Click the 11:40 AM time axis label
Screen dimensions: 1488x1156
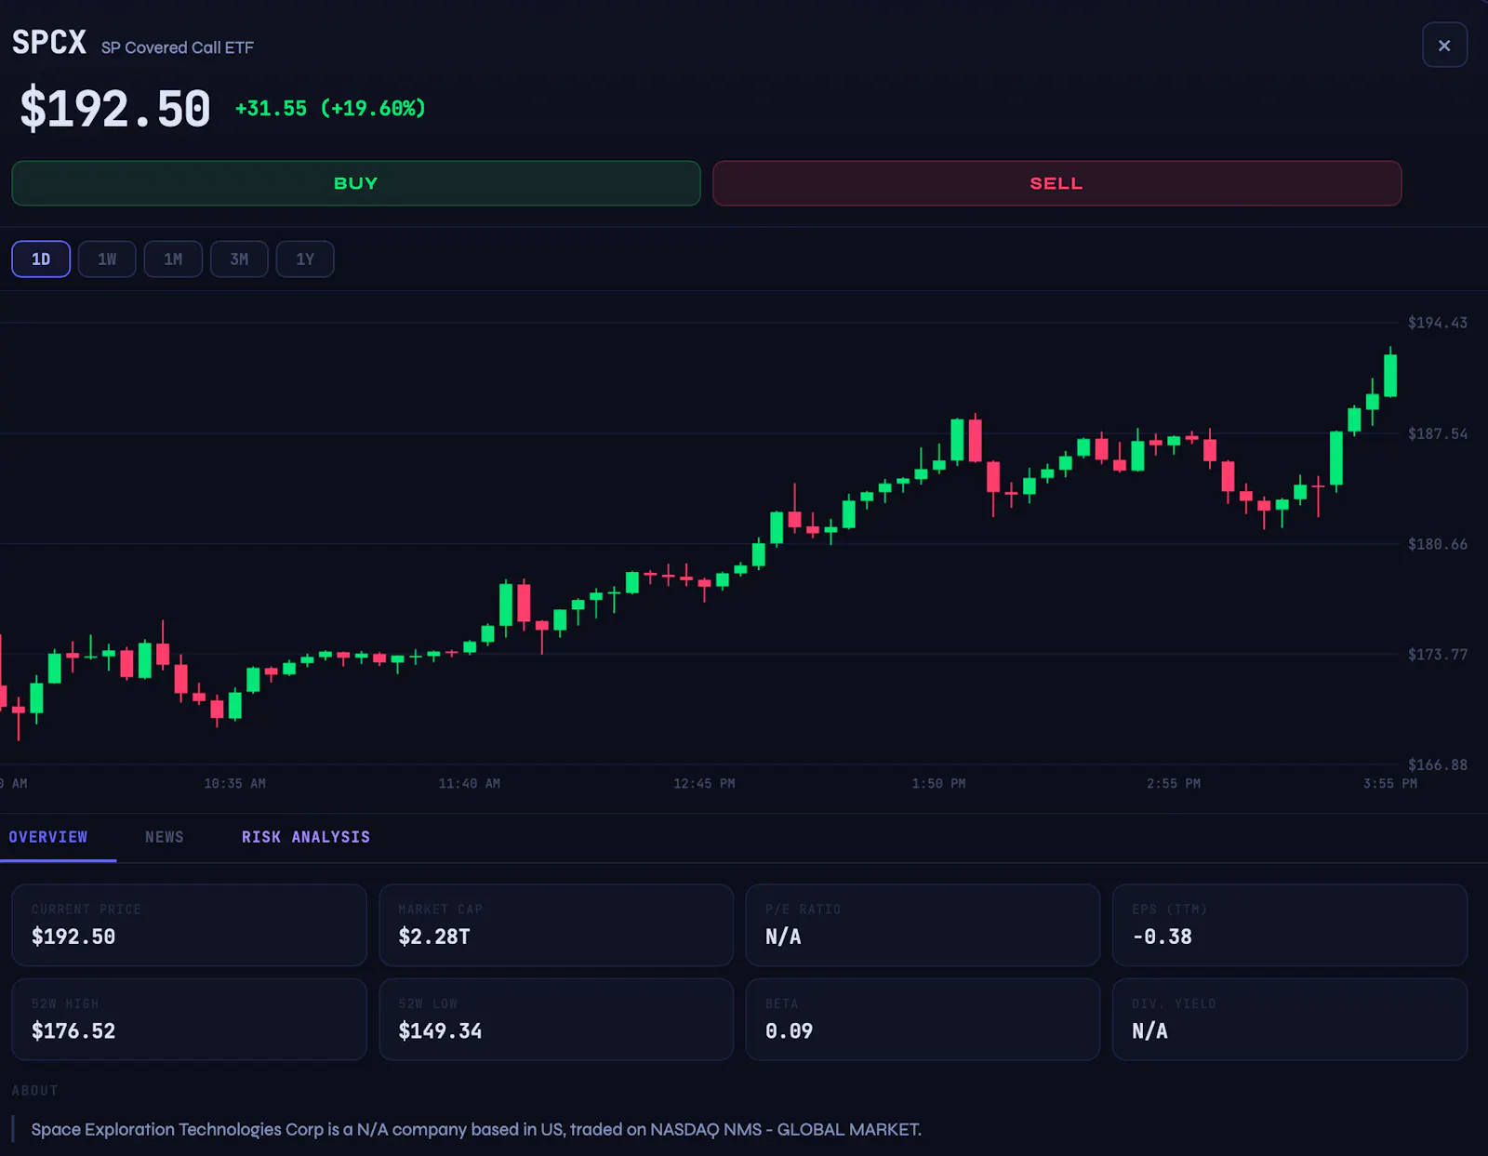tap(470, 784)
